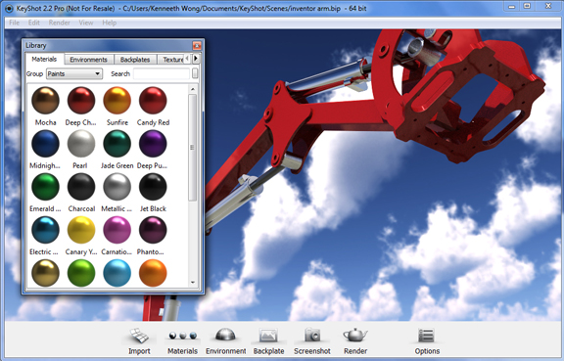564x361 pixels.
Task: Choose the Deep Pu... purple material sphere
Action: [x=153, y=144]
